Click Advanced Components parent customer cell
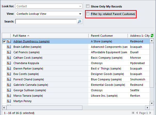This screenshot has height=115, width=156. pyautogui.click(x=109, y=47)
